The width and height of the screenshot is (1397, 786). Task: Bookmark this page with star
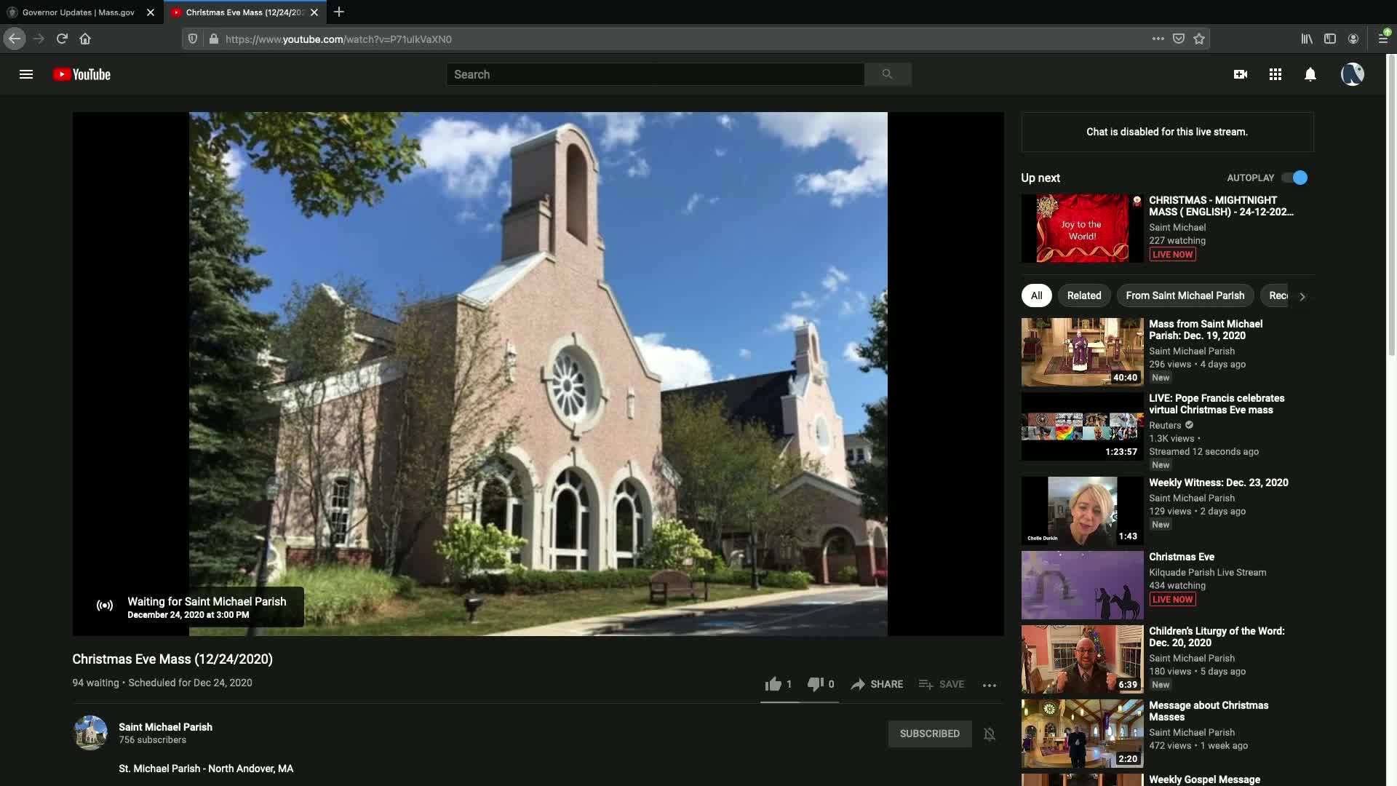(1199, 39)
